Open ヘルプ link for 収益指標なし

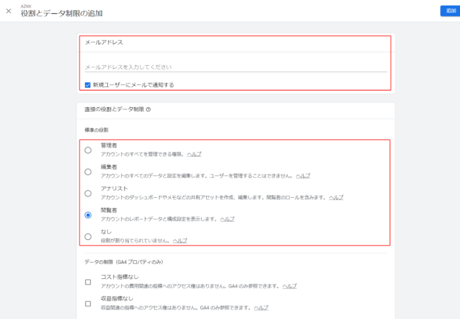pyautogui.click(x=261, y=308)
